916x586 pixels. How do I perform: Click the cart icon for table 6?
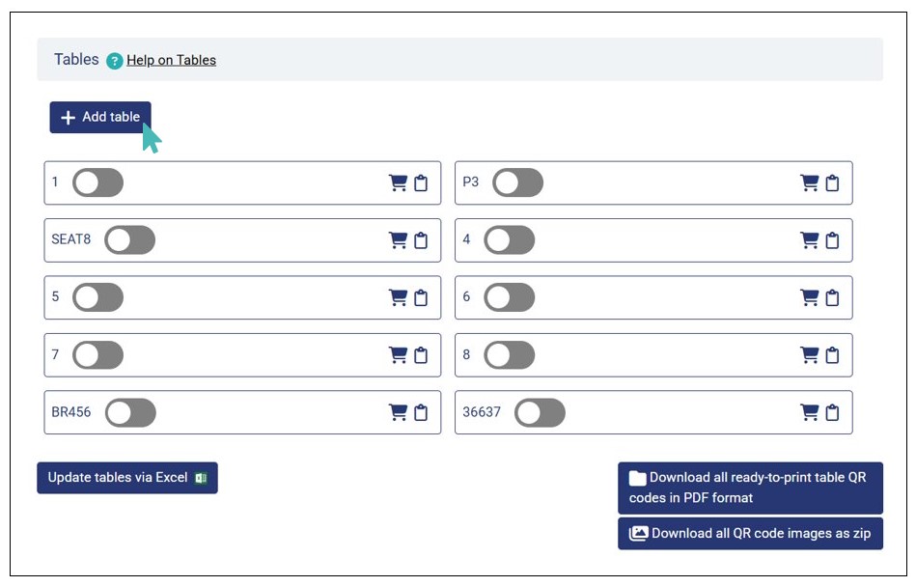click(809, 297)
